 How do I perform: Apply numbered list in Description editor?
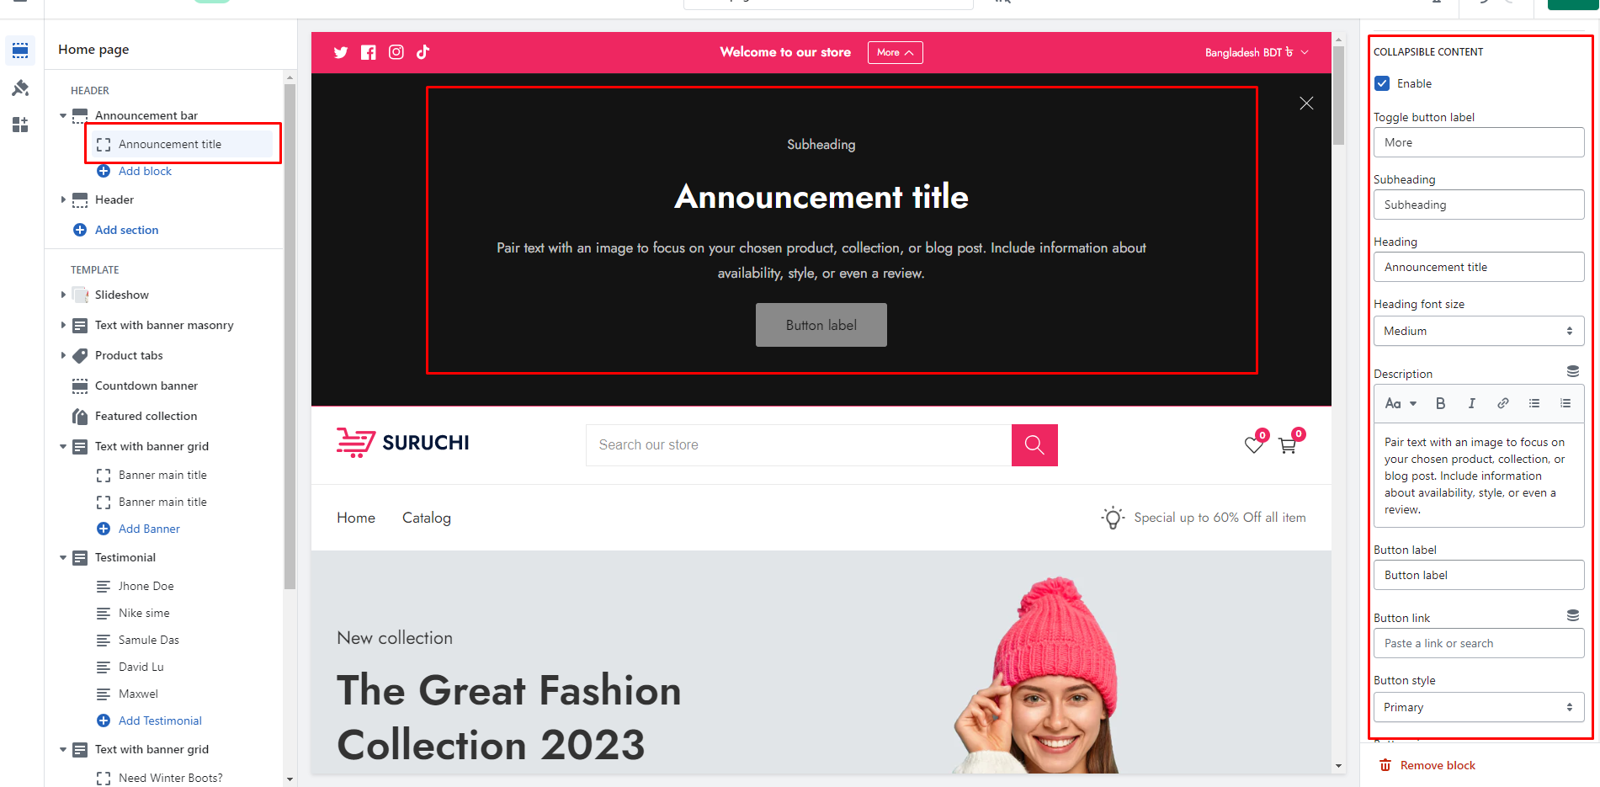pyautogui.click(x=1565, y=403)
